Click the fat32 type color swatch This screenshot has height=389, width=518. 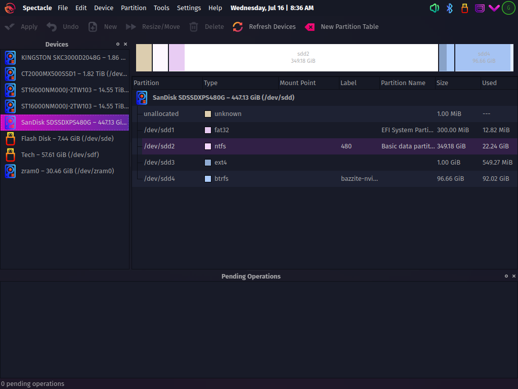coord(208,130)
